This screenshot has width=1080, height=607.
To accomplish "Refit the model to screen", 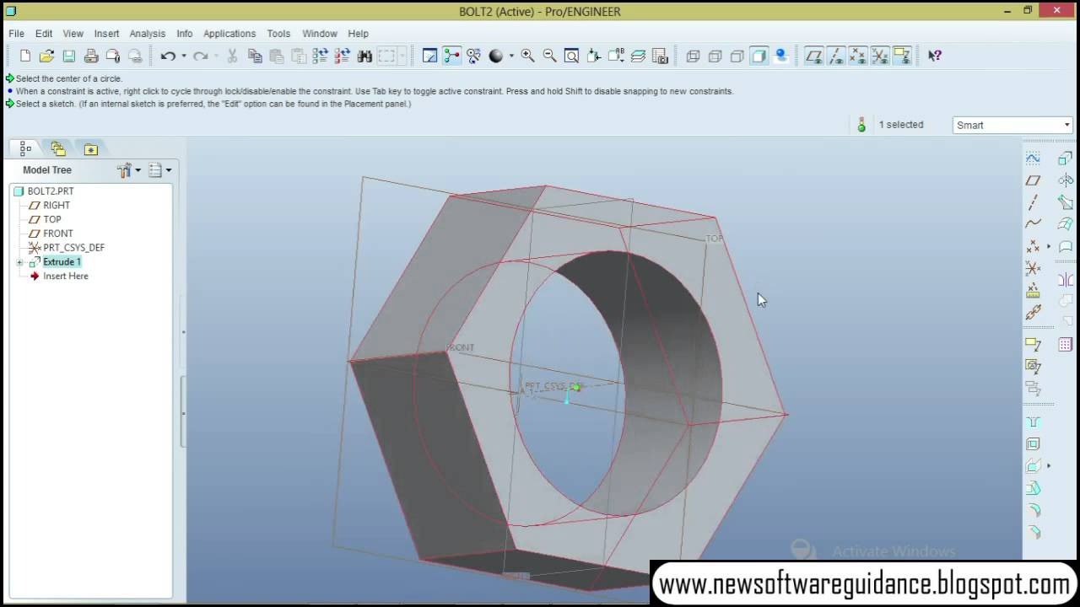I will (x=572, y=56).
